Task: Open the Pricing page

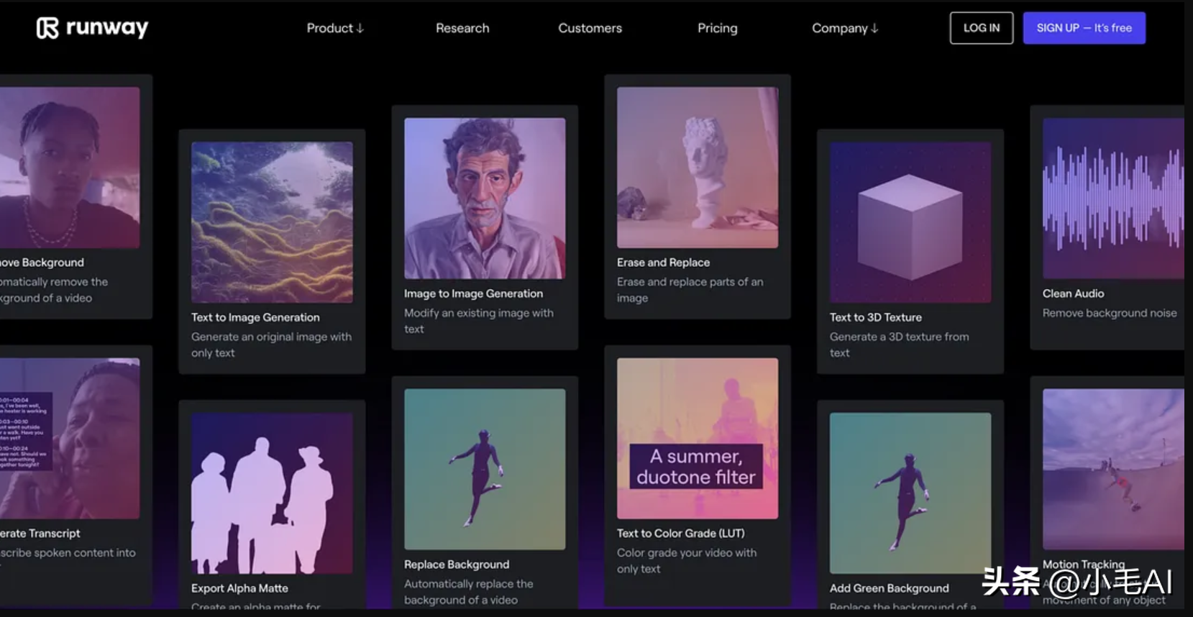Action: 717,28
